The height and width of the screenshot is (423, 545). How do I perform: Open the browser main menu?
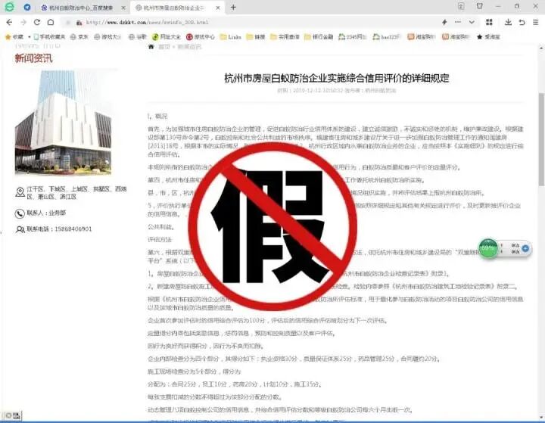[x=536, y=22]
